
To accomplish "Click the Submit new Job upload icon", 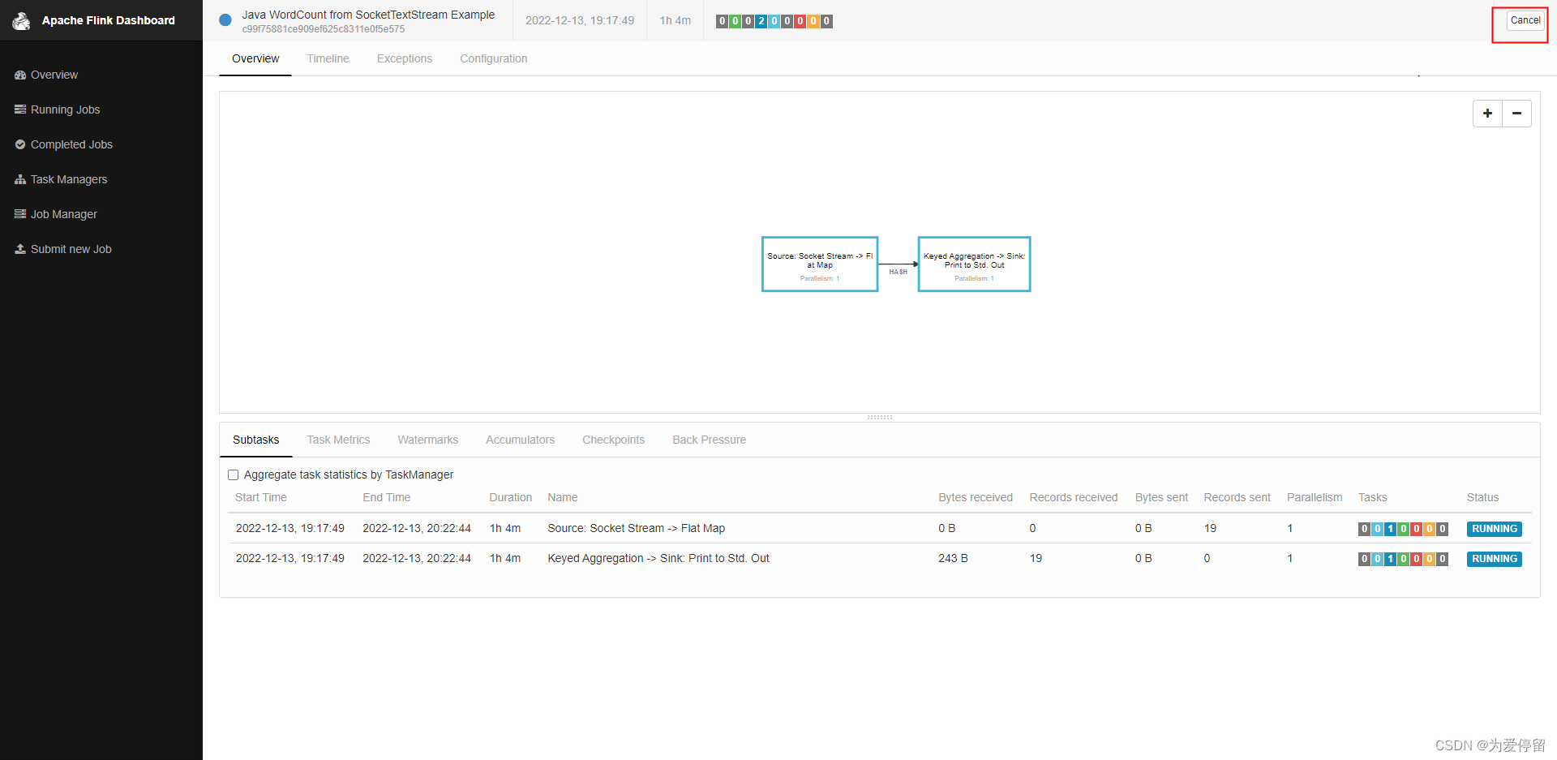I will (20, 249).
